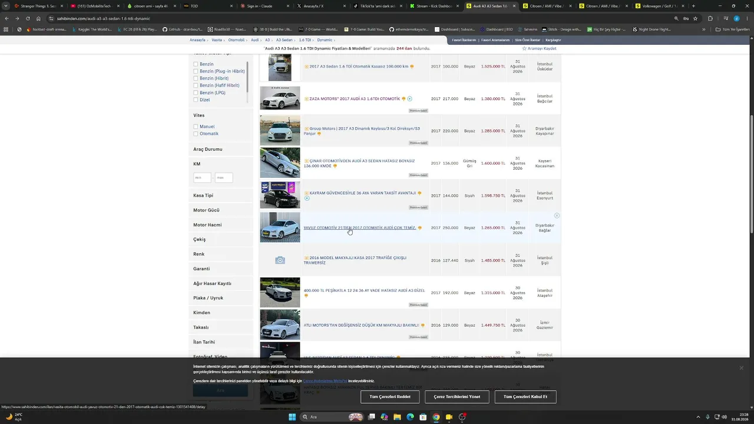Click the KM maximum input field
Screen dimensions: 754x424
point(224,177)
